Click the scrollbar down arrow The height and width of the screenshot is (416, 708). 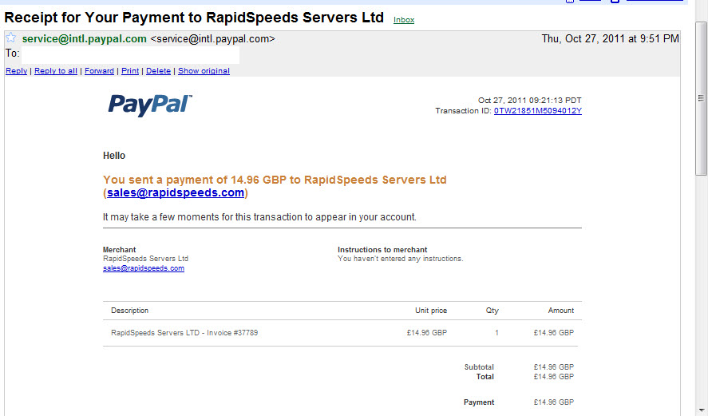(701, 410)
